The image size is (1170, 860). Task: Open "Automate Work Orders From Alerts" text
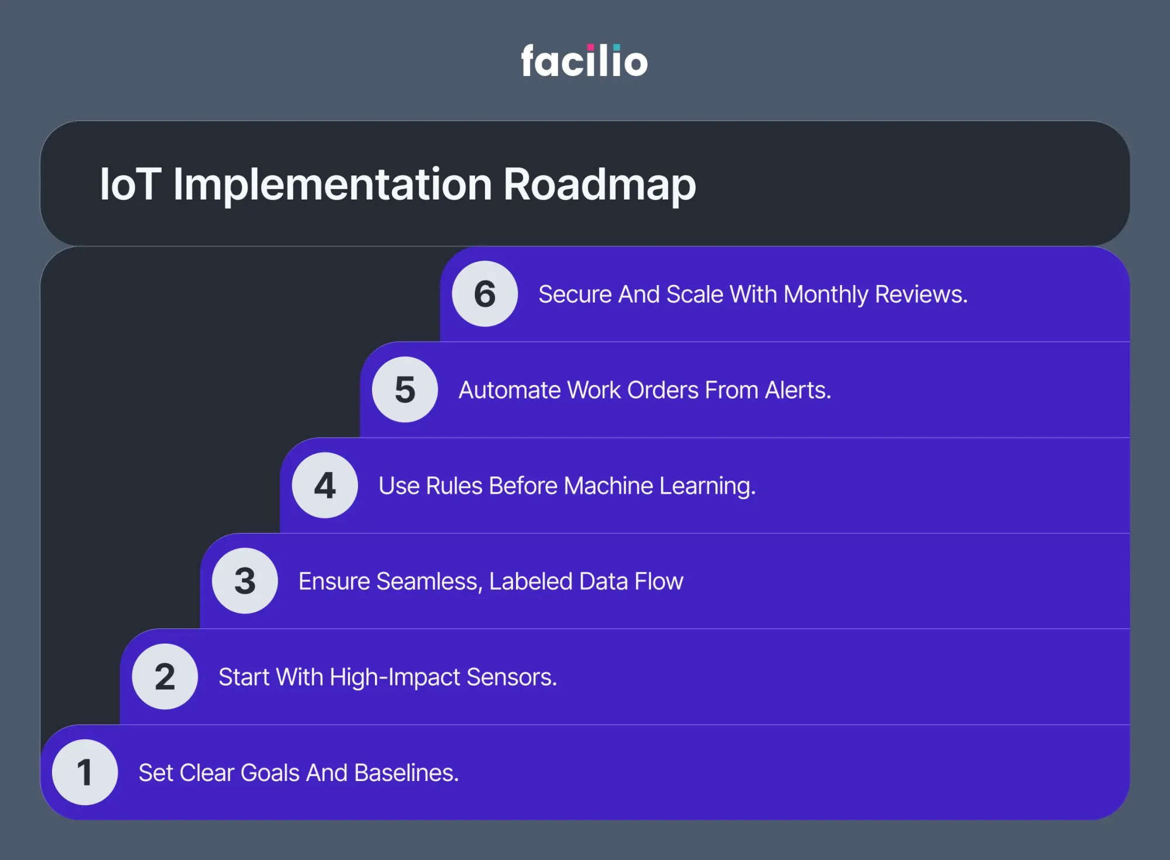click(644, 390)
